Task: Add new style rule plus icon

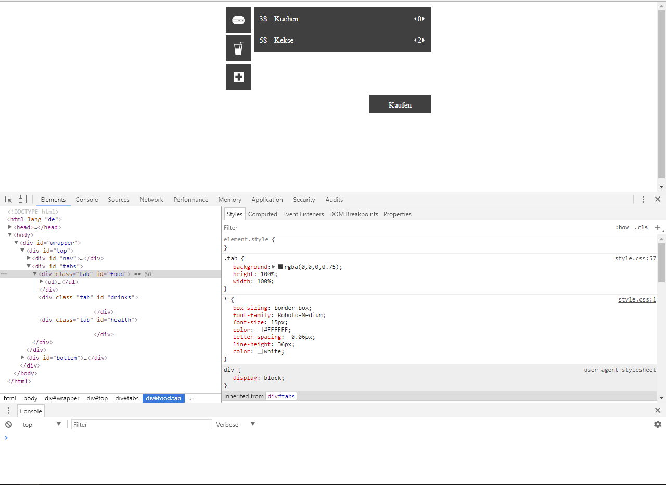Action: pos(658,227)
